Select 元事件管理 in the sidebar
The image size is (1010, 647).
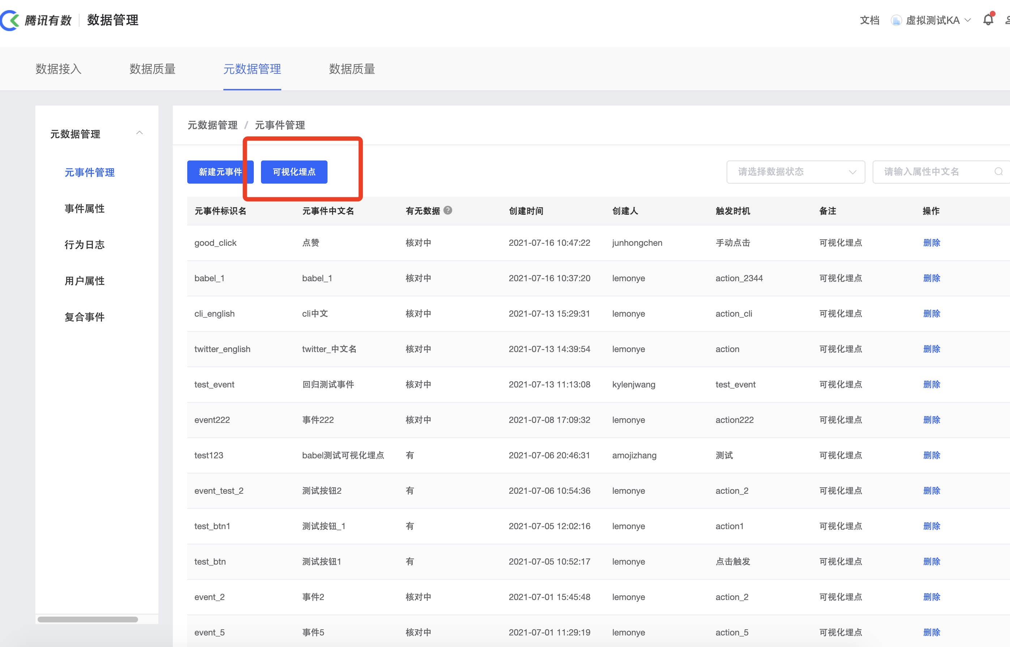click(90, 172)
